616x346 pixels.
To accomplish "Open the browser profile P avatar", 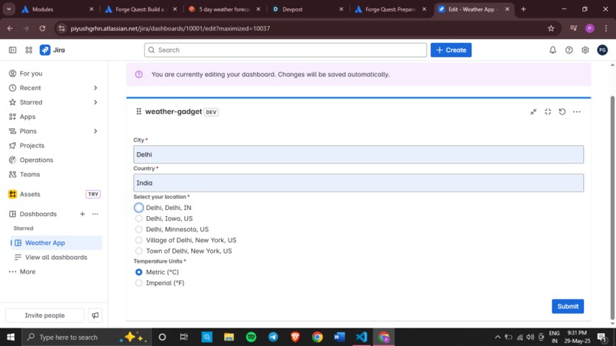I will pyautogui.click(x=589, y=28).
